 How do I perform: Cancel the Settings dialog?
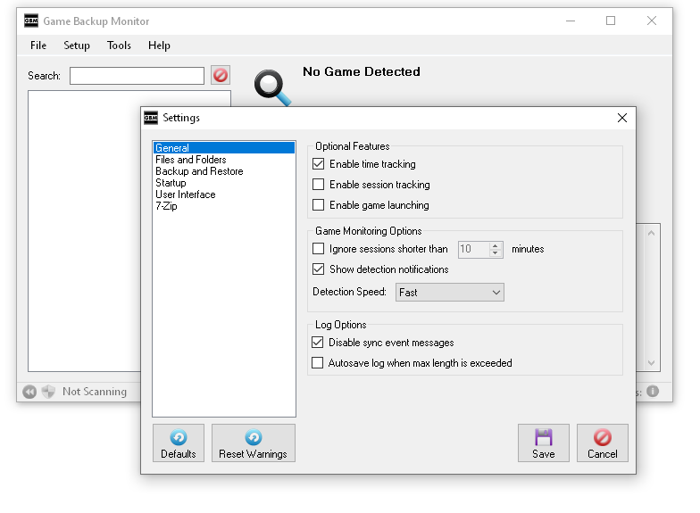pos(602,443)
